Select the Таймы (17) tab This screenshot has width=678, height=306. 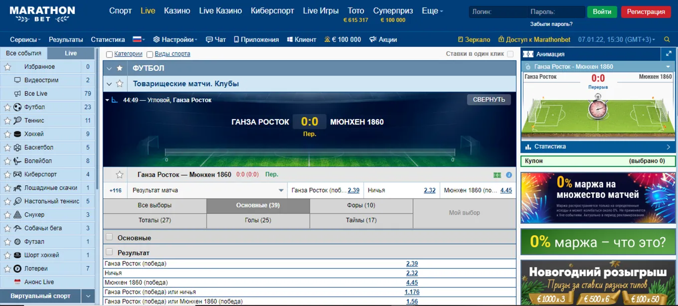pos(361,220)
